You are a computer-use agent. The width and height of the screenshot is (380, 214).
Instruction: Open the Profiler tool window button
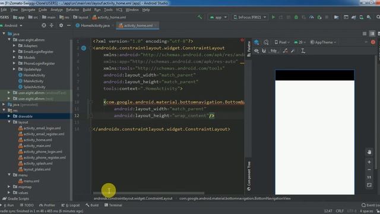coord(47,205)
